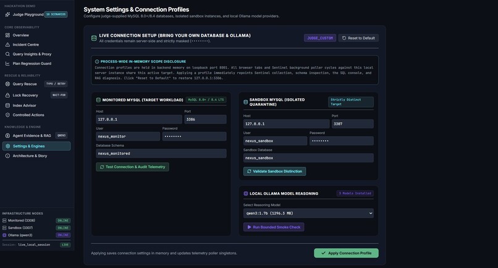This screenshot has width=498, height=268.
Task: Click the Query Insights magnifier icon
Action: (7, 54)
